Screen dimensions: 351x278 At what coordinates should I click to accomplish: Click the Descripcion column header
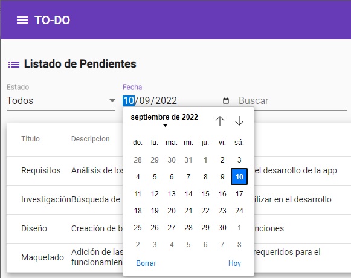[91, 139]
